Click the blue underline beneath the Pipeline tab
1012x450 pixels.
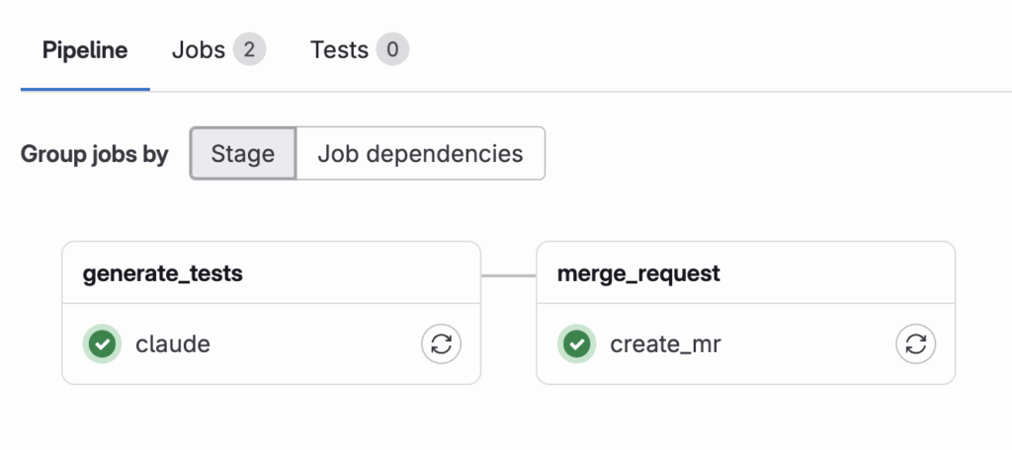pyautogui.click(x=85, y=89)
